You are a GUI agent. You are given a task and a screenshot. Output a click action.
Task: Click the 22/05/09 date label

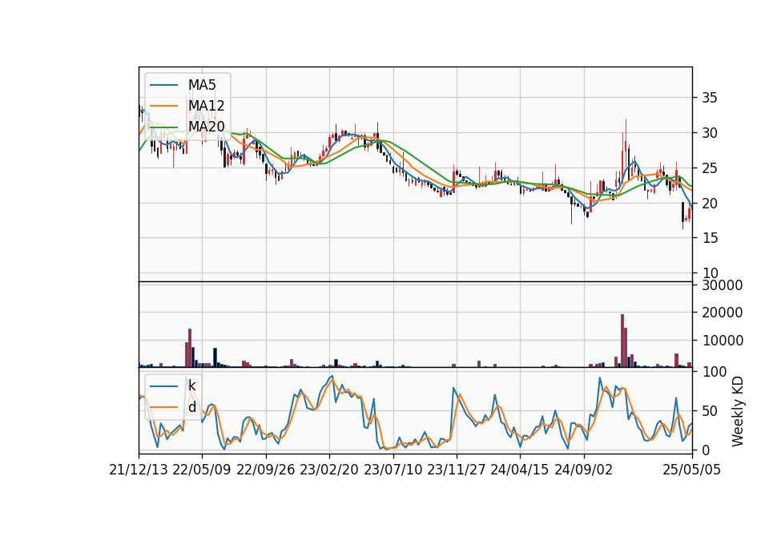202,470
